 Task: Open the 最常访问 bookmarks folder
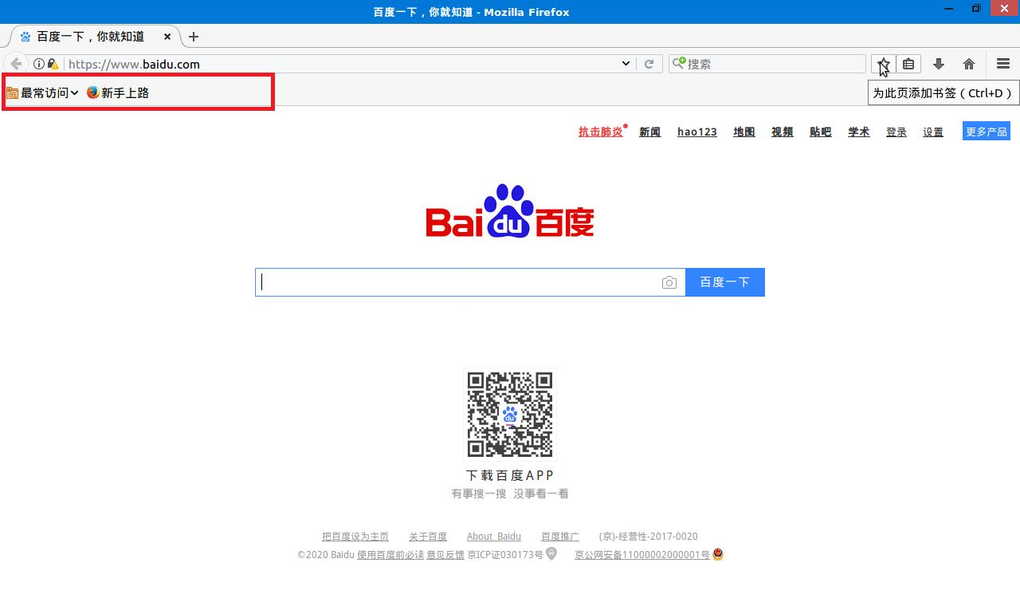(x=42, y=92)
